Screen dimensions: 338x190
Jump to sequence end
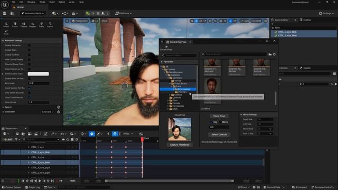[x=52, y=181]
